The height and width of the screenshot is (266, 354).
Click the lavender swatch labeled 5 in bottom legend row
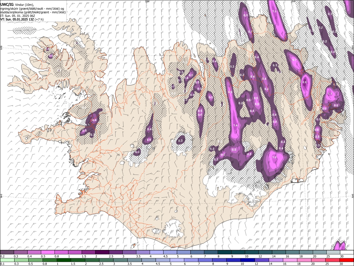coord(177,260)
